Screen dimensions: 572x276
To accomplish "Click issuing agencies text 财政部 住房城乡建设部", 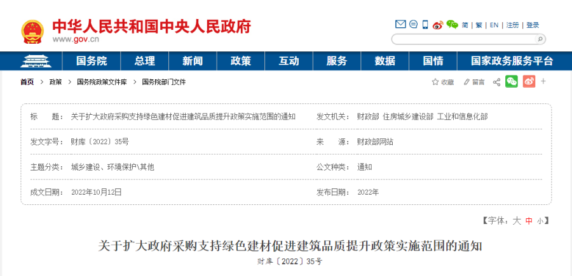I will [x=395, y=117].
